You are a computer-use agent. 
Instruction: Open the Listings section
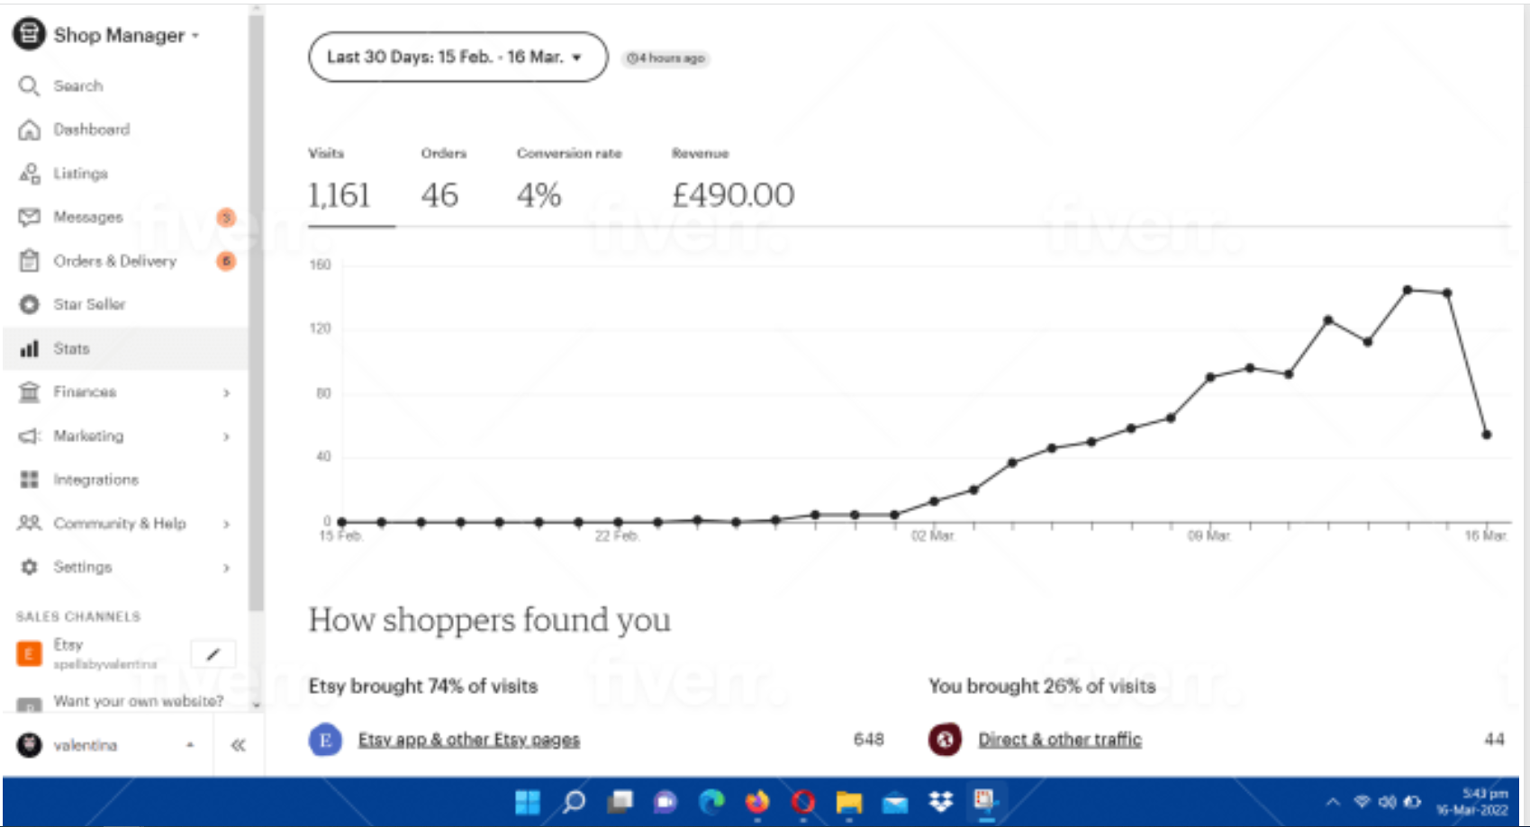tap(81, 173)
